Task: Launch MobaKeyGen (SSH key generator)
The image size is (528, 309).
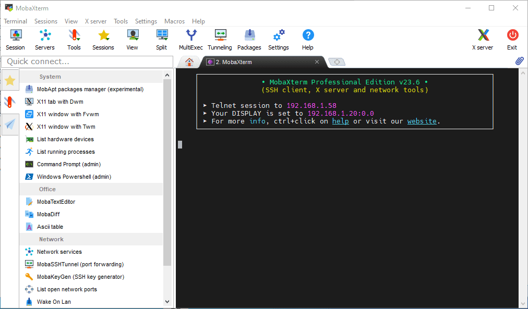Action: 91,277
